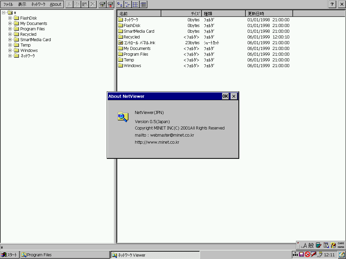The image size is (346, 259).
Task: Expand the My Documents tree node
Action: point(10,23)
